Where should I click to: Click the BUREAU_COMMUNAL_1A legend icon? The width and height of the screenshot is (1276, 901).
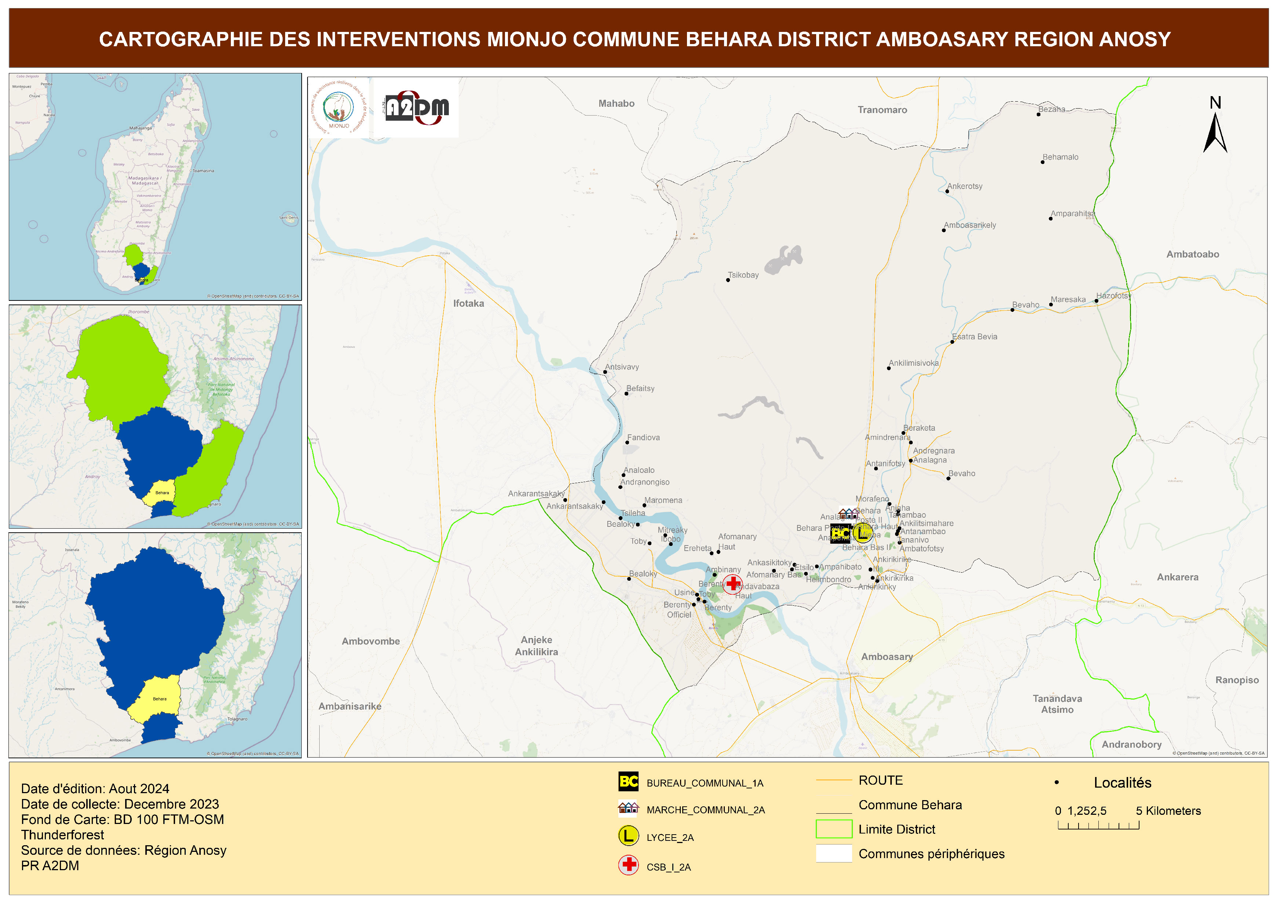629,781
